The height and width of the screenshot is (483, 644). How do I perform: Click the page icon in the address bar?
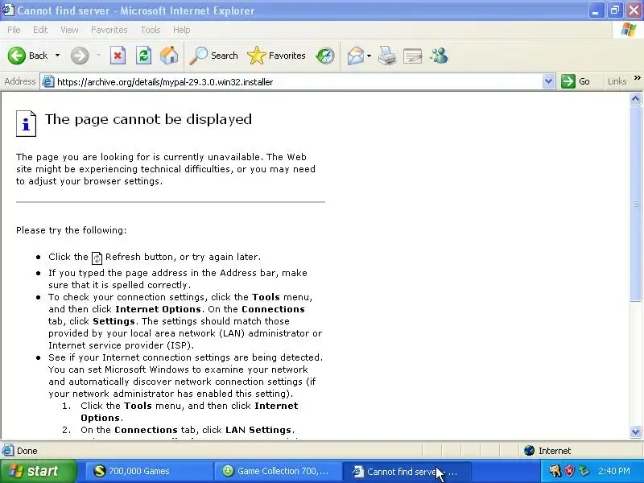pos(48,82)
